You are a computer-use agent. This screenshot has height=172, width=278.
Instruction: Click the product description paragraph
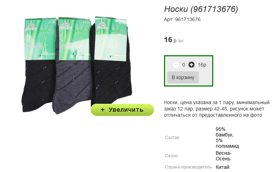[x=217, y=109]
